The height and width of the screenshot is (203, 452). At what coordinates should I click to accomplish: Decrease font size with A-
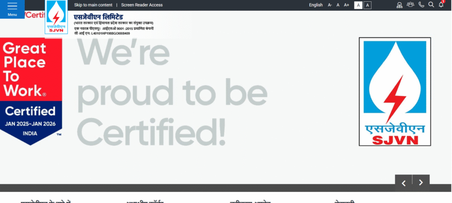pyautogui.click(x=330, y=5)
